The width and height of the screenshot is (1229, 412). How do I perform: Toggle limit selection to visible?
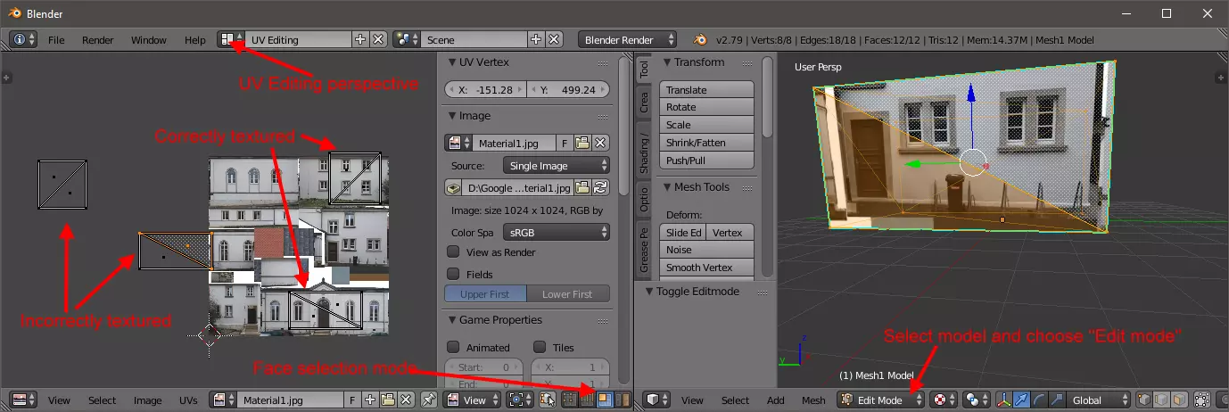[1204, 400]
